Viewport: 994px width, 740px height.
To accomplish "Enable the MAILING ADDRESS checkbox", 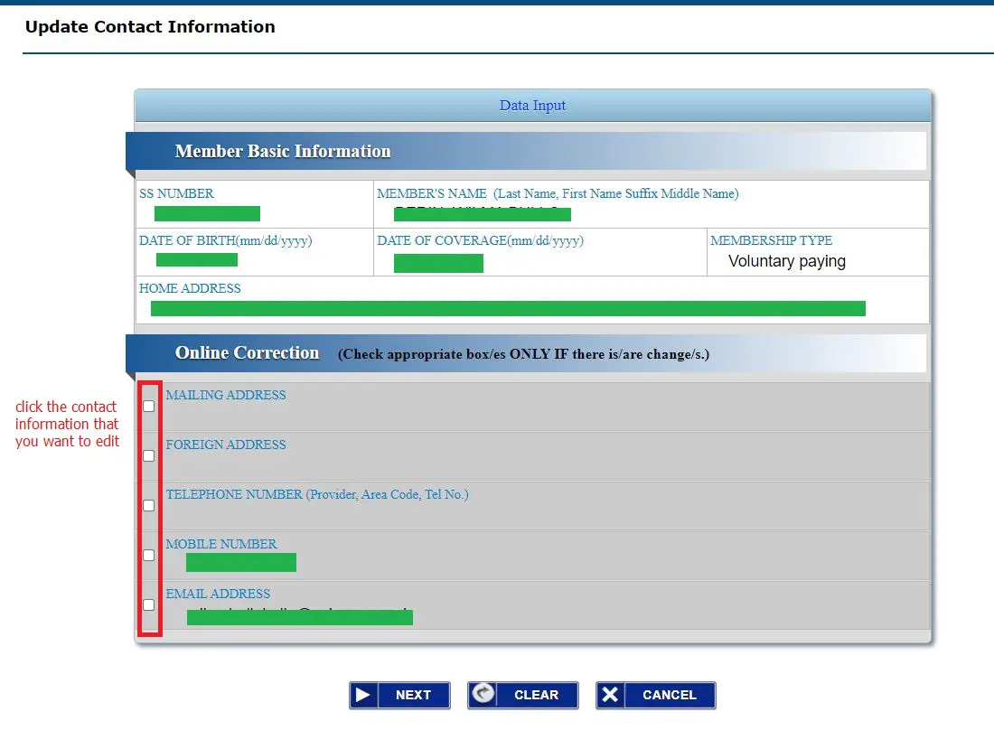I will (x=148, y=406).
